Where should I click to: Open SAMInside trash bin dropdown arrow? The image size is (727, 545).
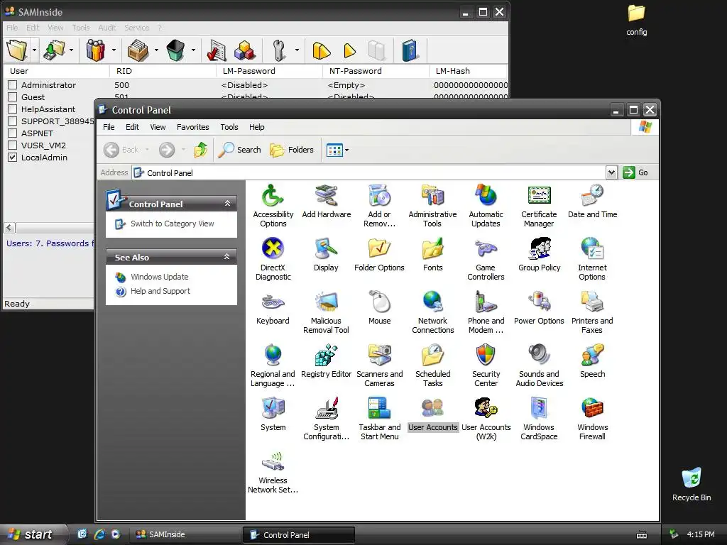click(x=193, y=50)
